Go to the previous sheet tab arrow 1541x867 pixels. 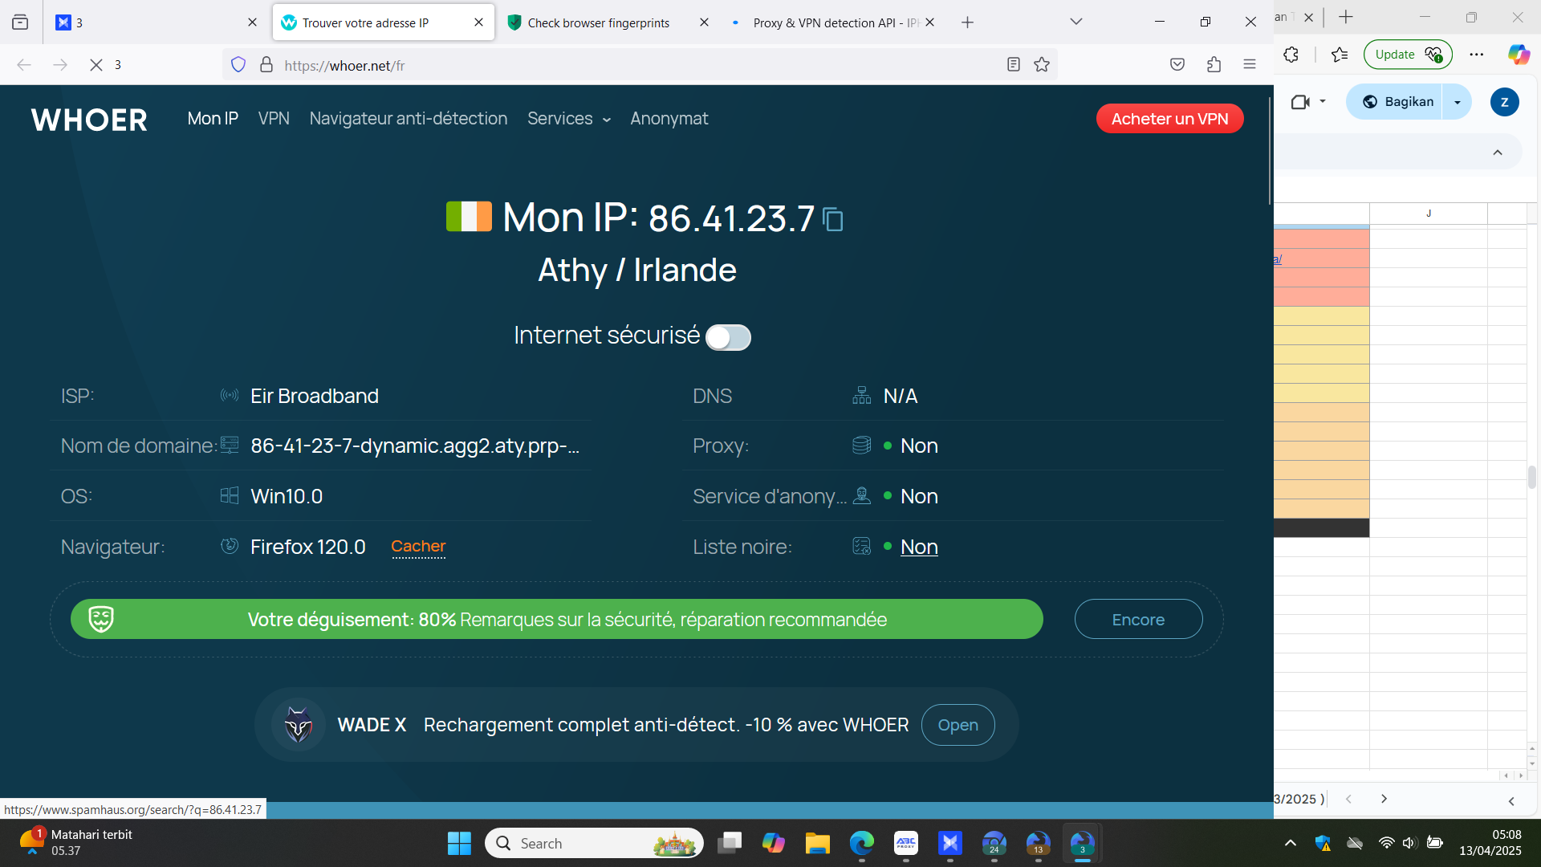pos(1348,799)
